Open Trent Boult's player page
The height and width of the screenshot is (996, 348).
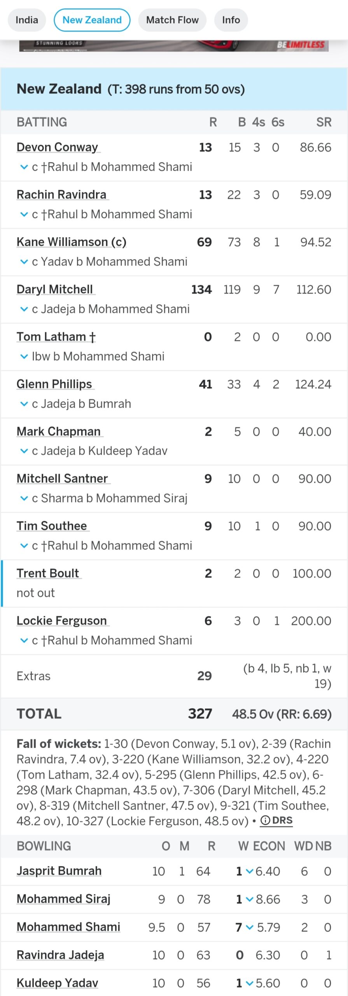pos(48,573)
